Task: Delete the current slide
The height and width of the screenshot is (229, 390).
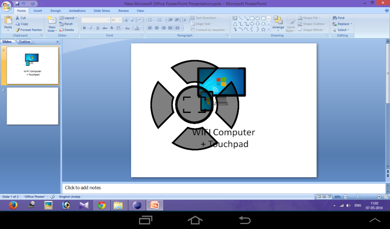Action: tap(66, 30)
